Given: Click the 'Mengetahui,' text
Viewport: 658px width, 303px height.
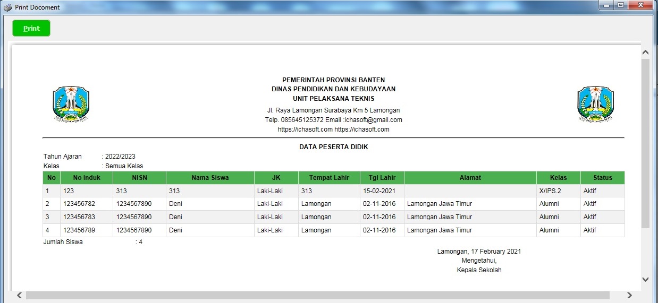Looking at the screenshot, I should coord(479,261).
